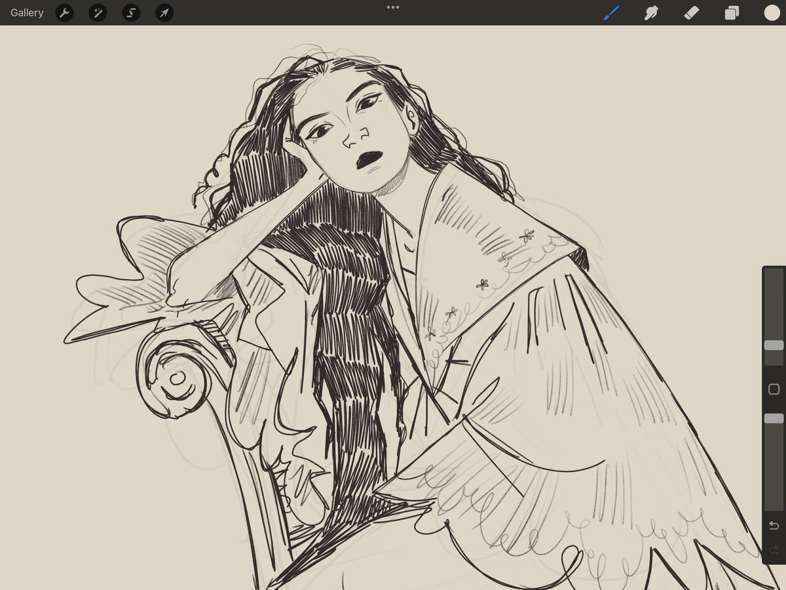This screenshot has width=786, height=590.
Task: Open the Adjustments magic wand menu
Action: click(x=98, y=12)
